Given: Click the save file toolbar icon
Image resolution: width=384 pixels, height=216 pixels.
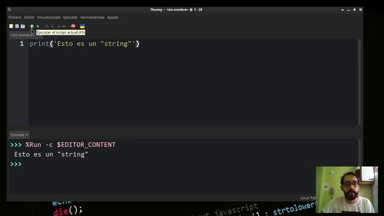Looking at the screenshot, I should (23, 26).
